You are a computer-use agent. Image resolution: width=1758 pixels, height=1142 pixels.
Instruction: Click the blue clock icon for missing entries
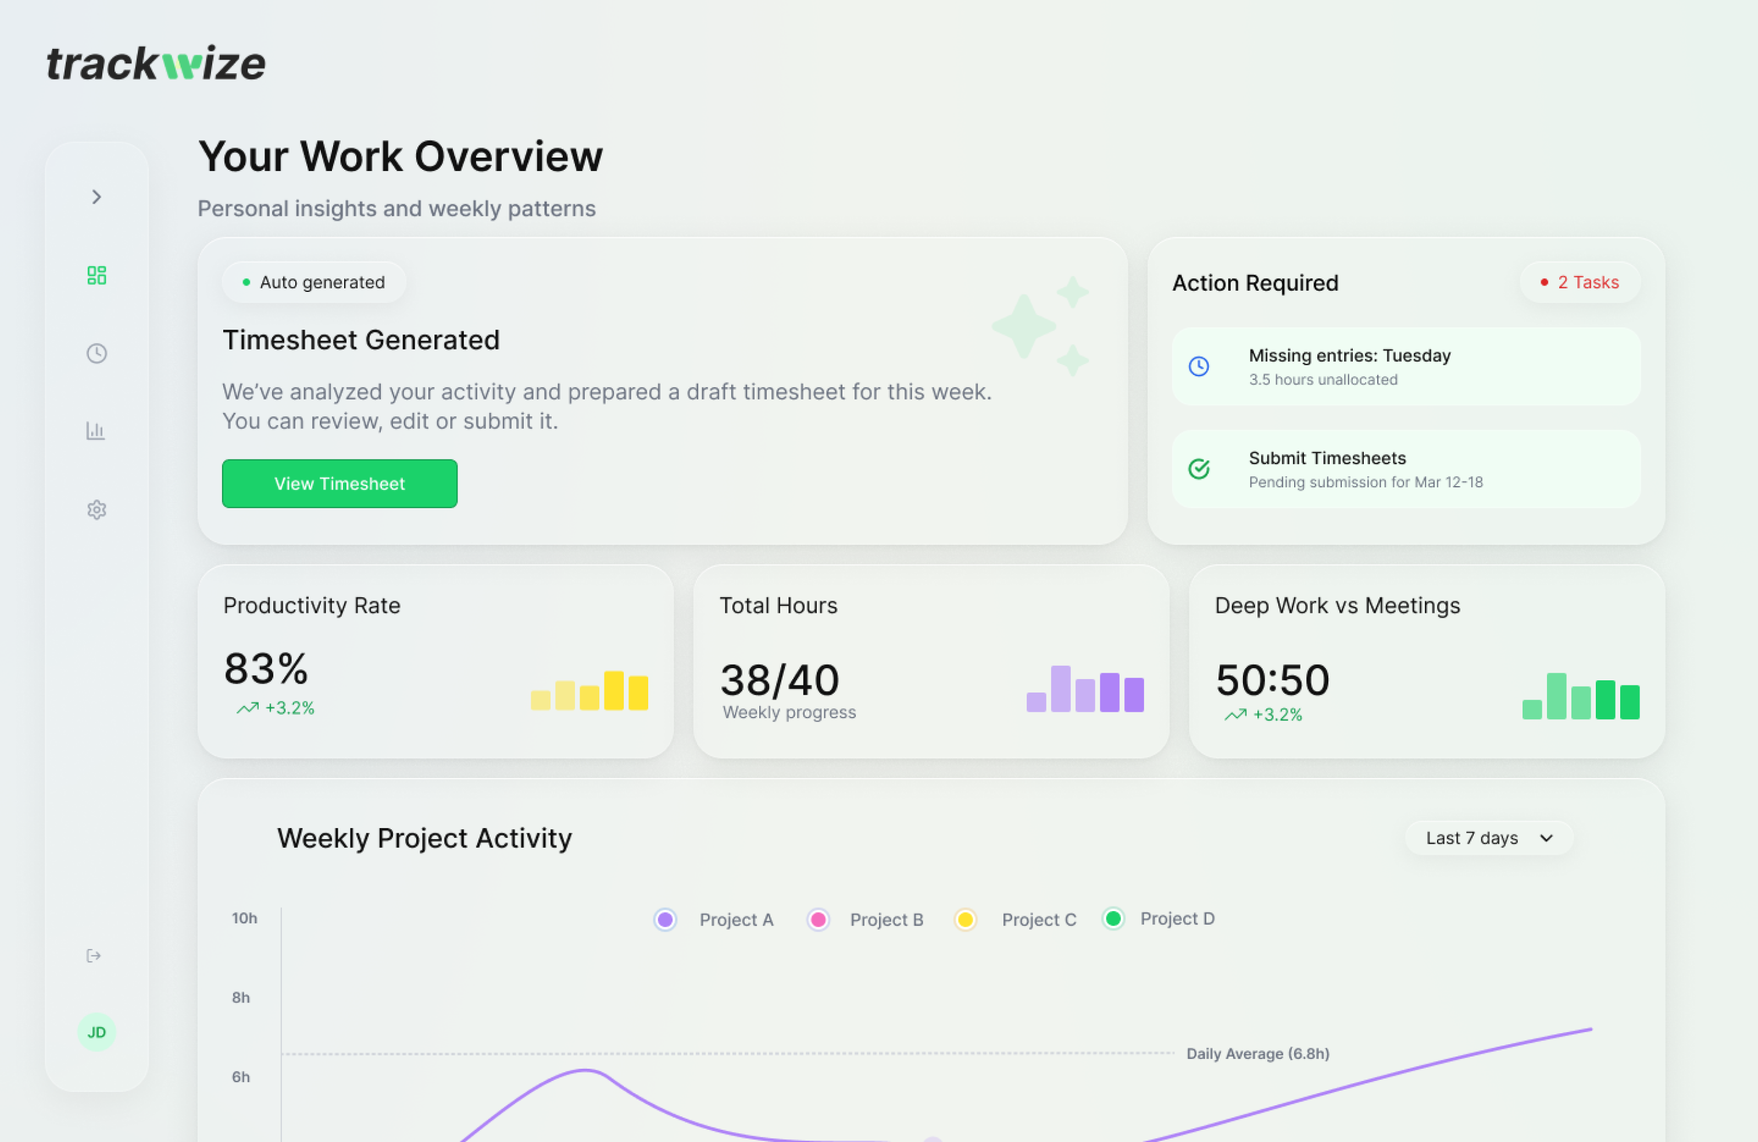pyautogui.click(x=1198, y=366)
